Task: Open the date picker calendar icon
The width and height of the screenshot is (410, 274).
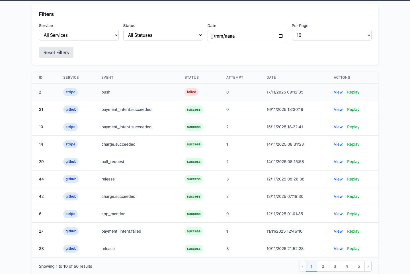Action: point(280,36)
